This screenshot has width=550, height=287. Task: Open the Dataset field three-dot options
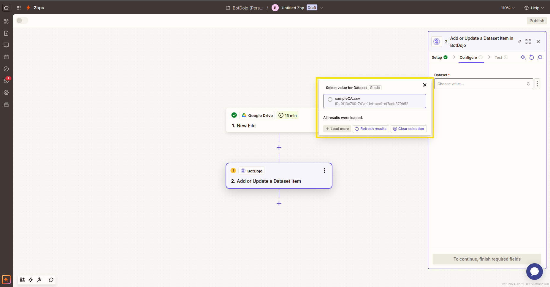(x=537, y=84)
